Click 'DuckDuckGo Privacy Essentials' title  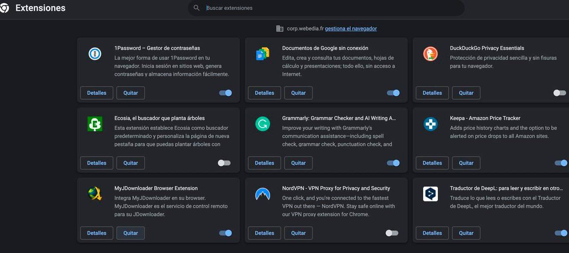487,48
